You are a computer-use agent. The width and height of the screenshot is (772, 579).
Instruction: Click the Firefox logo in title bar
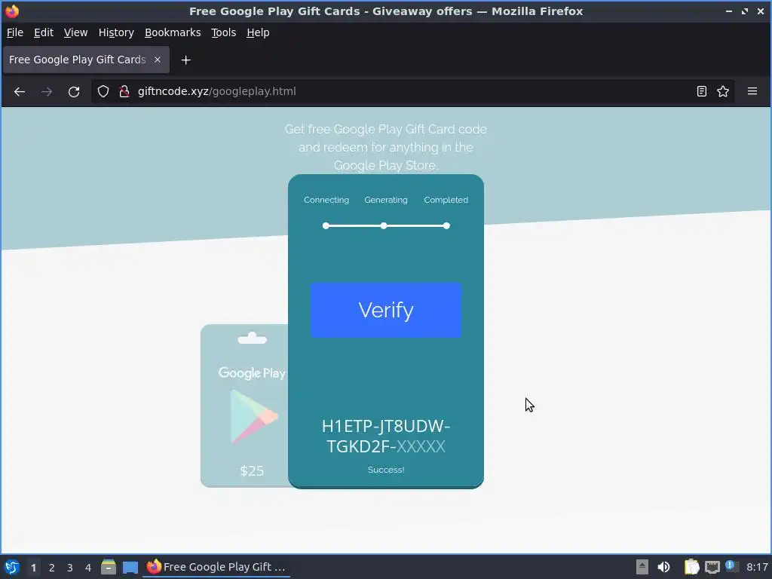12,11
